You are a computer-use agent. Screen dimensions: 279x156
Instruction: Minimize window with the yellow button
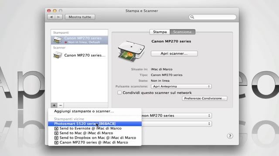coord(55,11)
